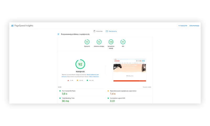Viewport: 210px width, 126px height.
Task: Expand the Total Blocking Time metric
Action: [68, 98]
